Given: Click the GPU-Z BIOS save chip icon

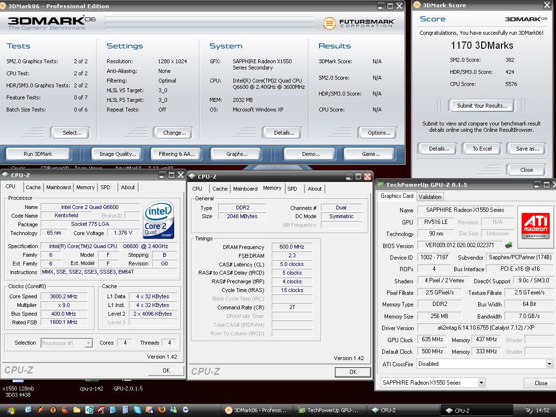Looking at the screenshot, I should pyautogui.click(x=509, y=245).
